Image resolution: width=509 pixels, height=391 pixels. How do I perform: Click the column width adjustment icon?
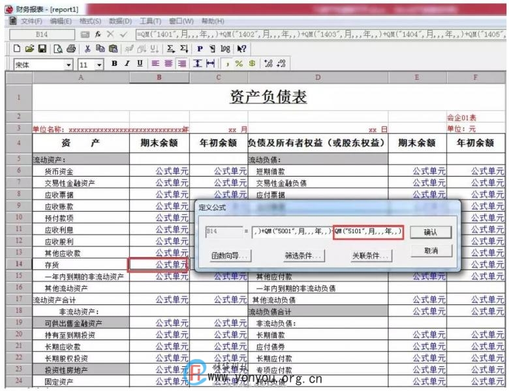(x=210, y=64)
